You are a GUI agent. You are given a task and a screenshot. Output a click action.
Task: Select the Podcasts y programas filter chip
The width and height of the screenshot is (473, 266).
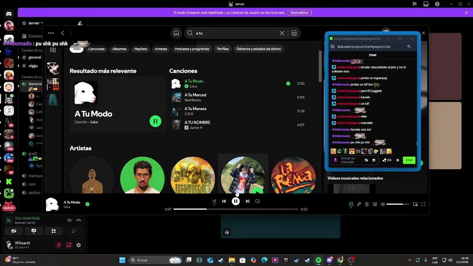tap(192, 49)
